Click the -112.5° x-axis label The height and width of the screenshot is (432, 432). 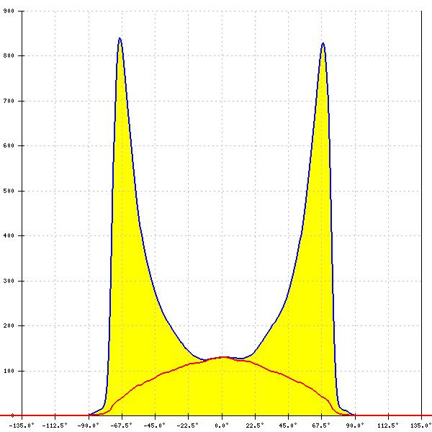point(55,426)
